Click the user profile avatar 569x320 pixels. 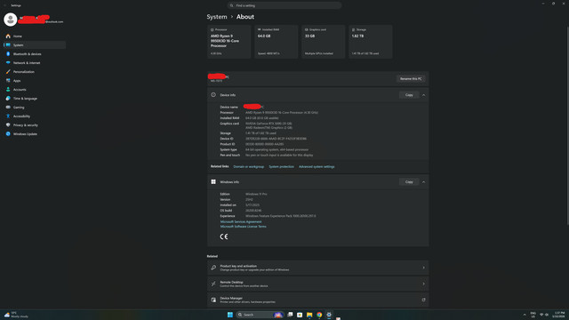tap(11, 20)
